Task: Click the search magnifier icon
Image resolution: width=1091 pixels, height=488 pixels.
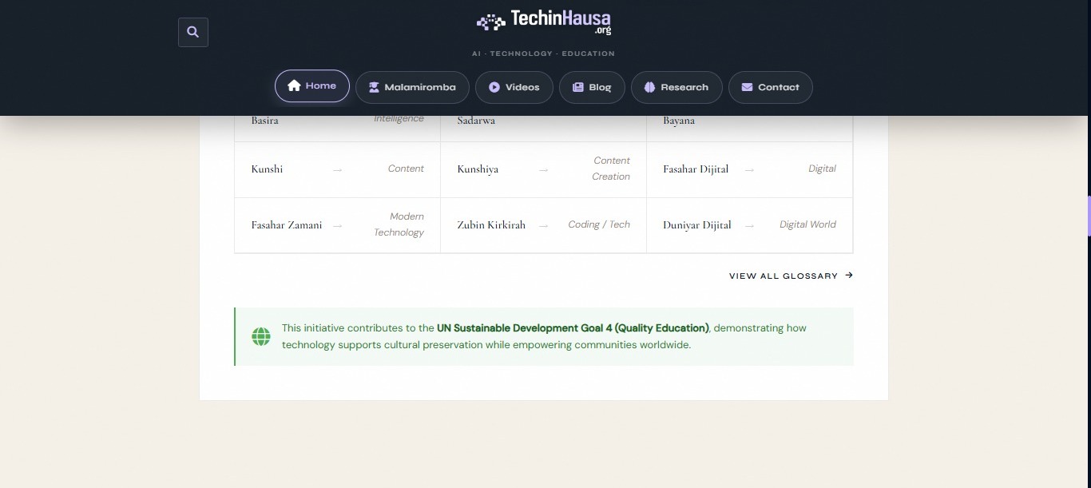Action: coord(192,32)
